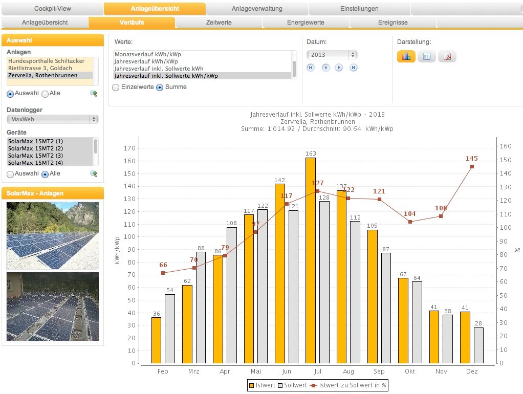Open the 2013 year selector
Screen dimensions: 523x394
coord(332,55)
